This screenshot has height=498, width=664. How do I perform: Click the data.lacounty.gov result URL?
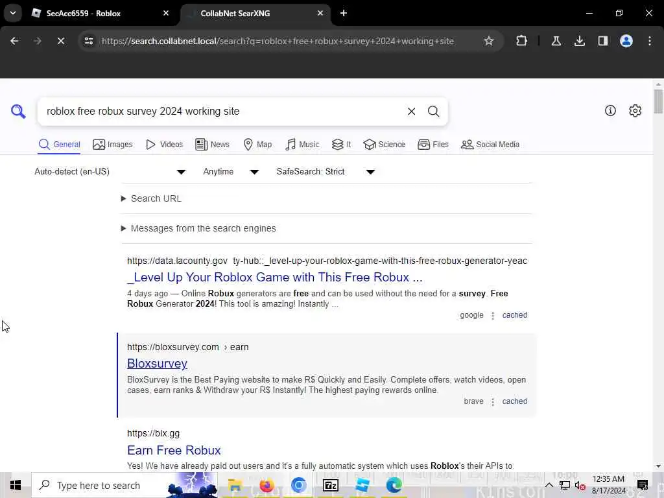point(327,261)
